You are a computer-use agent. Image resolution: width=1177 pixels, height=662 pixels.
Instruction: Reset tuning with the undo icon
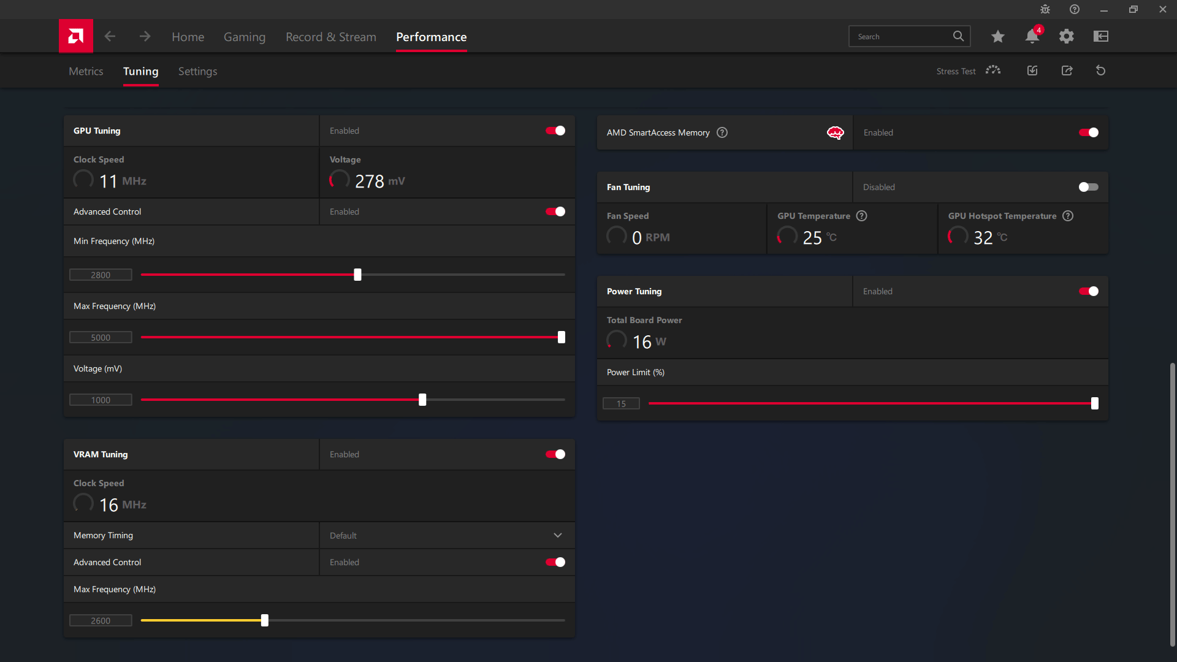pyautogui.click(x=1101, y=70)
